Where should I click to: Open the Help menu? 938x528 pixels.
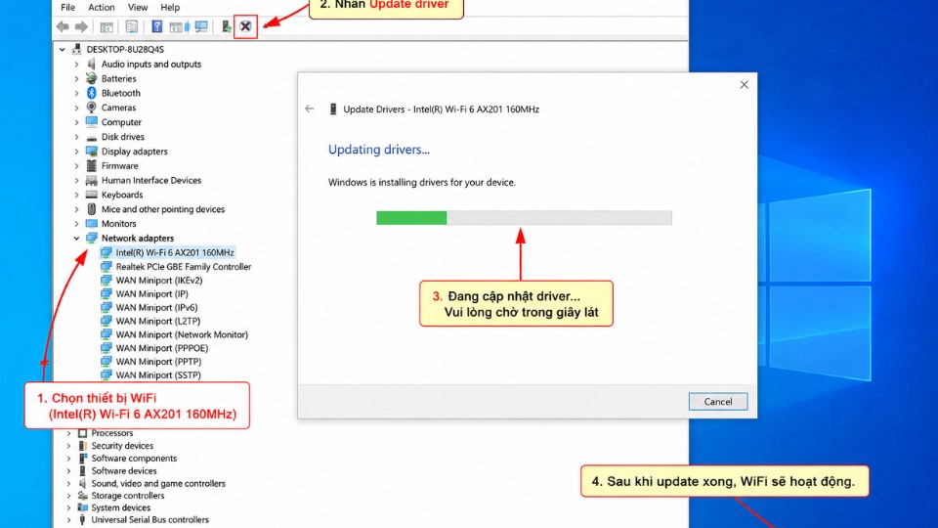[170, 7]
